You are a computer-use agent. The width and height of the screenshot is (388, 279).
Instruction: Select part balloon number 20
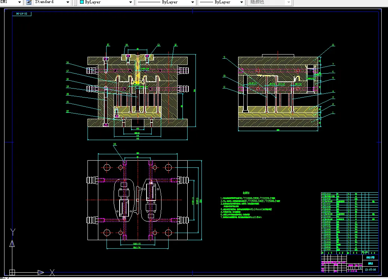[x=68, y=94]
